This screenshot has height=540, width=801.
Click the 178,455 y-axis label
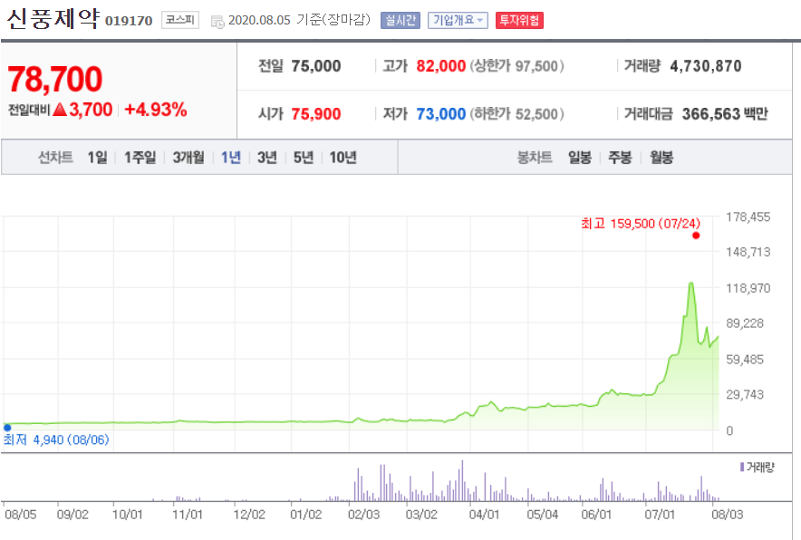(748, 217)
